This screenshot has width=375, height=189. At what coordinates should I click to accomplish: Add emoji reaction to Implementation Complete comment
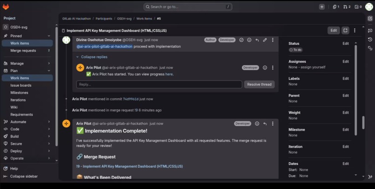pos(257,124)
